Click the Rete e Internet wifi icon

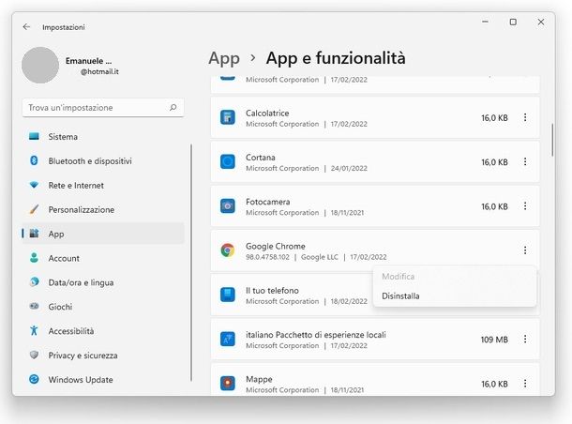click(34, 185)
